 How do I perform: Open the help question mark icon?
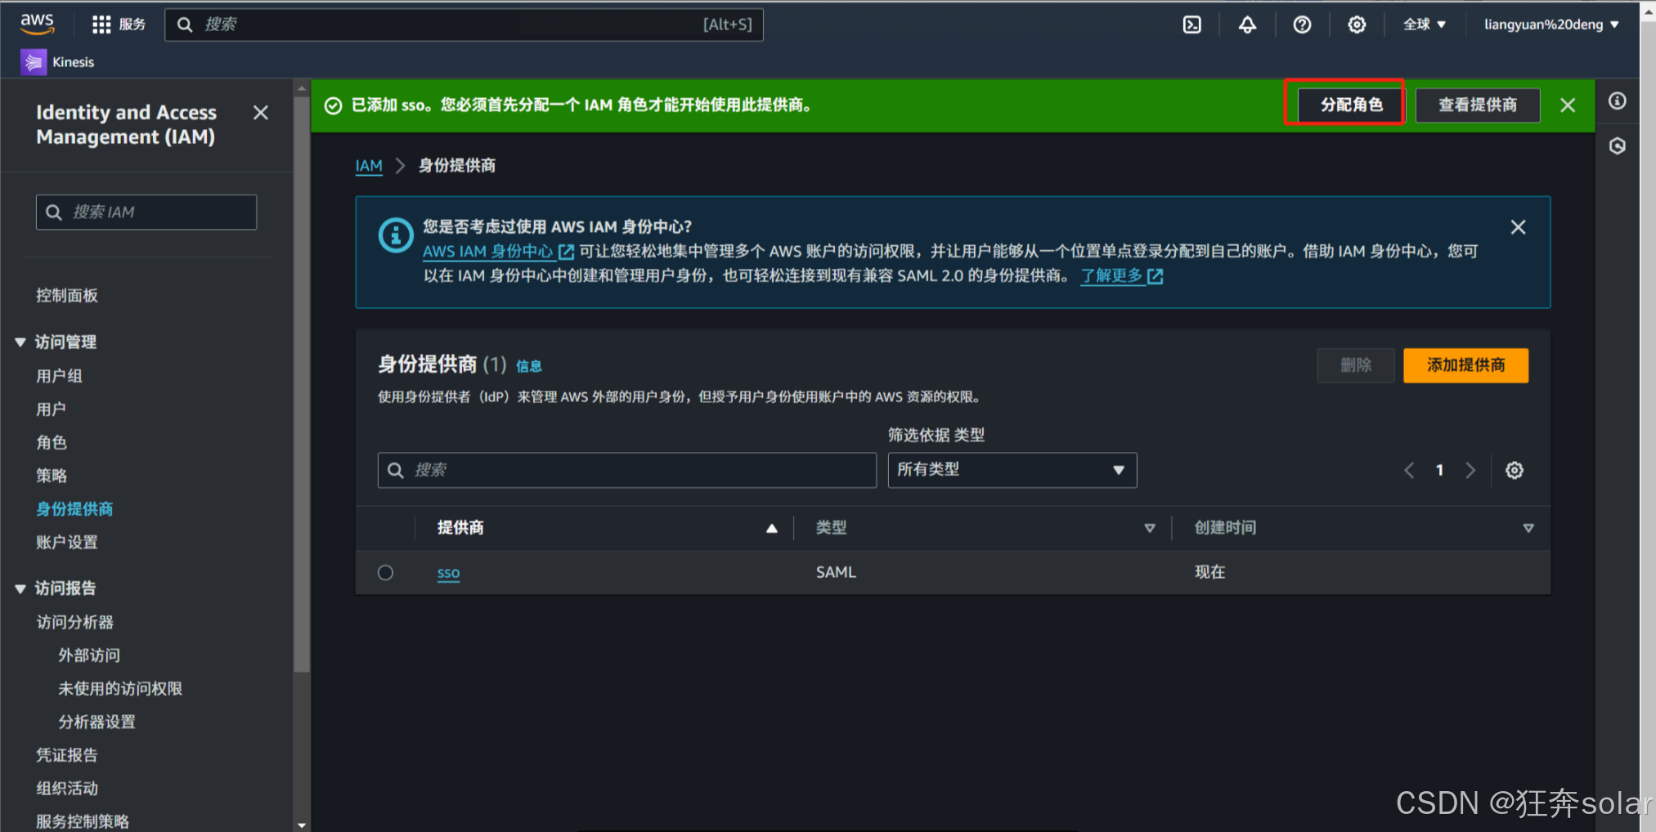point(1302,25)
